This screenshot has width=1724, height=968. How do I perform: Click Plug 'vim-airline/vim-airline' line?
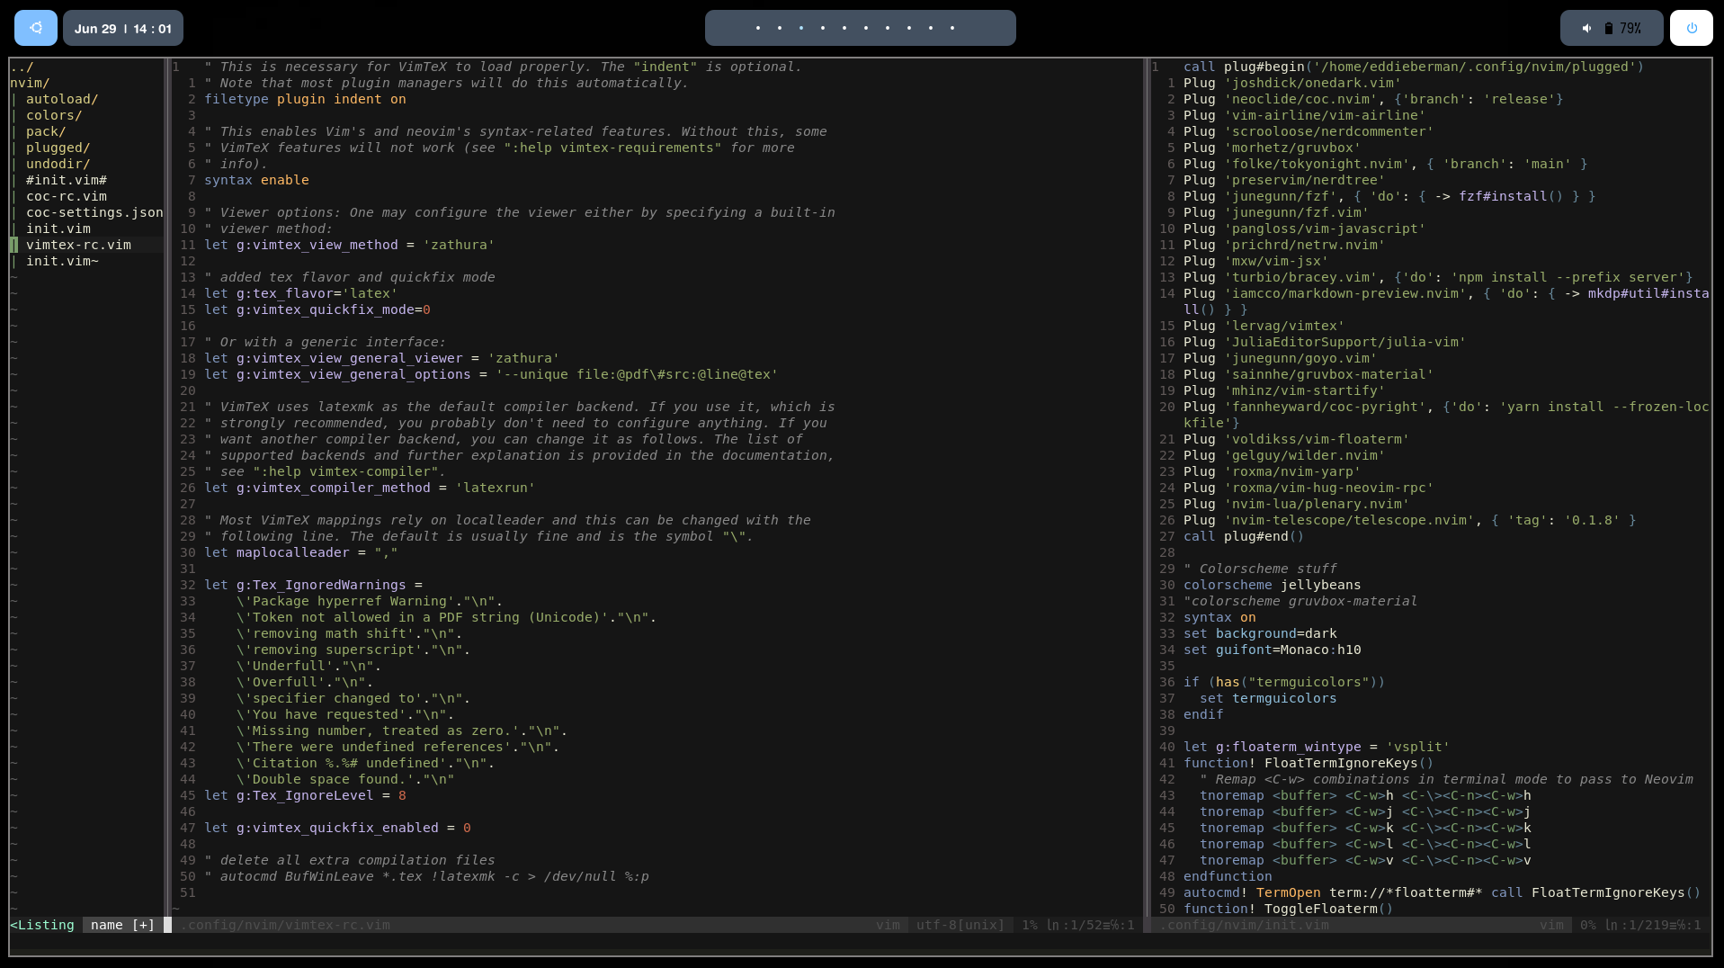tap(1305, 115)
